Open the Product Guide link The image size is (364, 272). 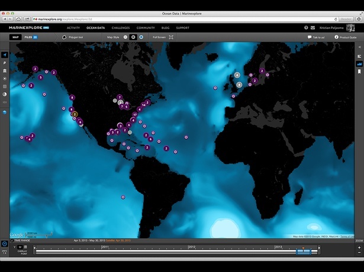345,37
